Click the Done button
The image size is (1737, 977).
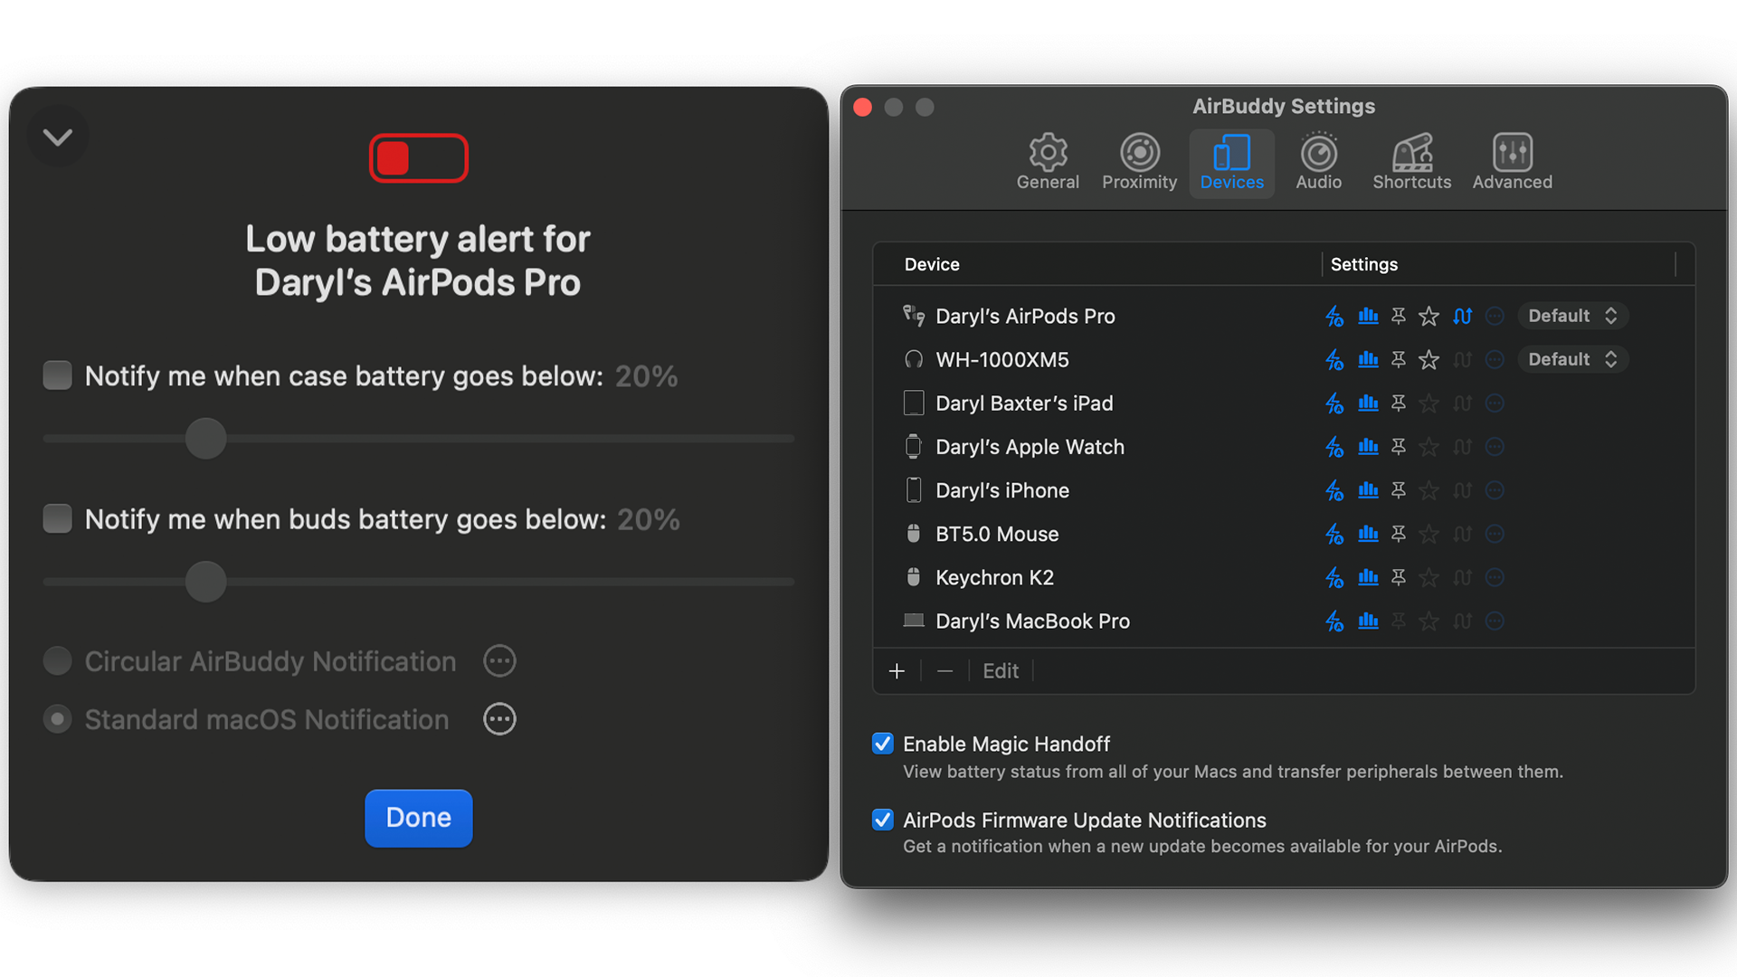coord(419,818)
